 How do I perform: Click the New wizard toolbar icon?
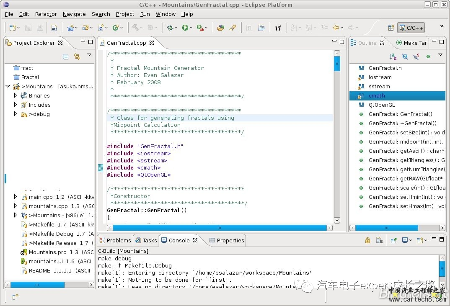[x=12, y=28]
